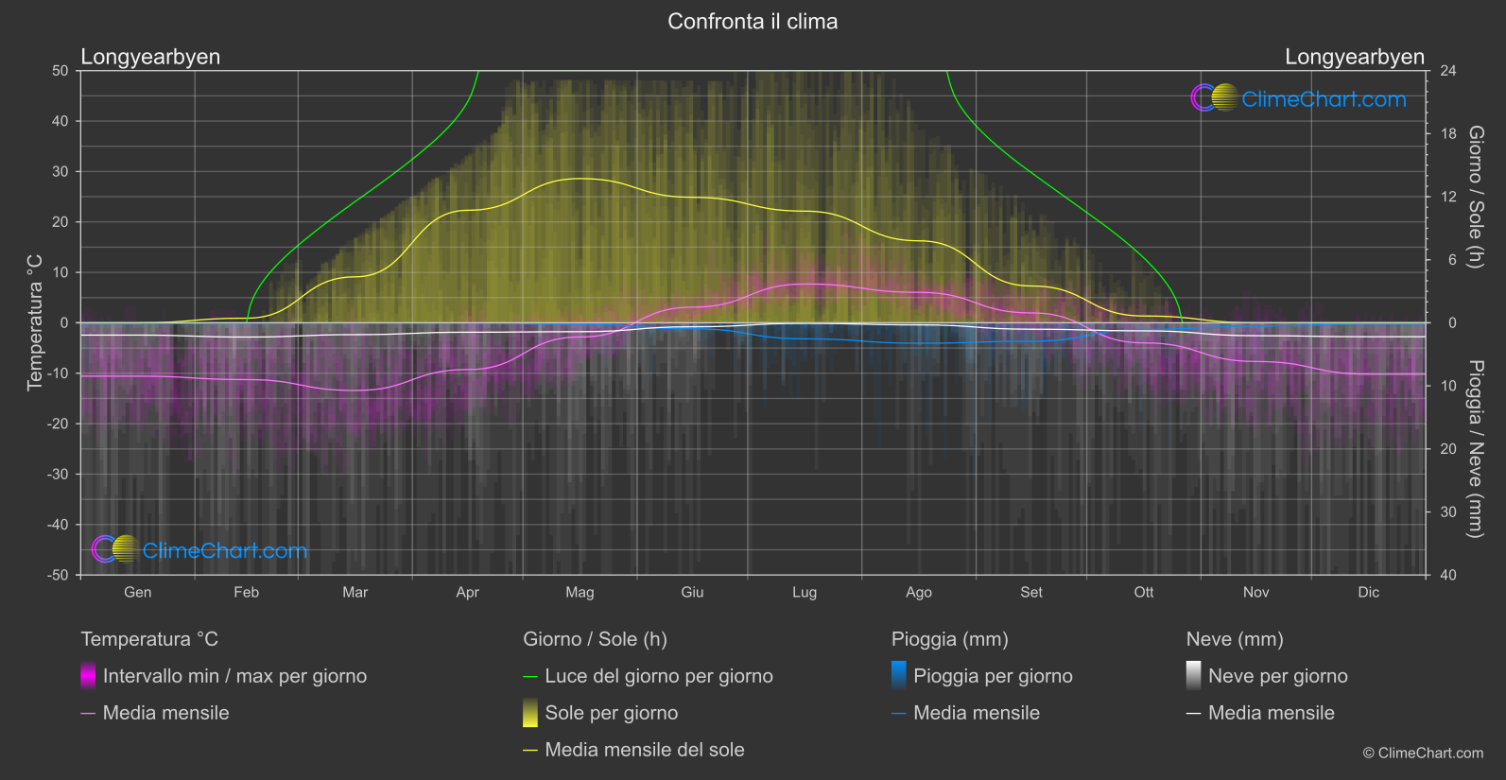The height and width of the screenshot is (780, 1506).
Task: Click the Longyearbyen label at top right
Action: [1355, 57]
